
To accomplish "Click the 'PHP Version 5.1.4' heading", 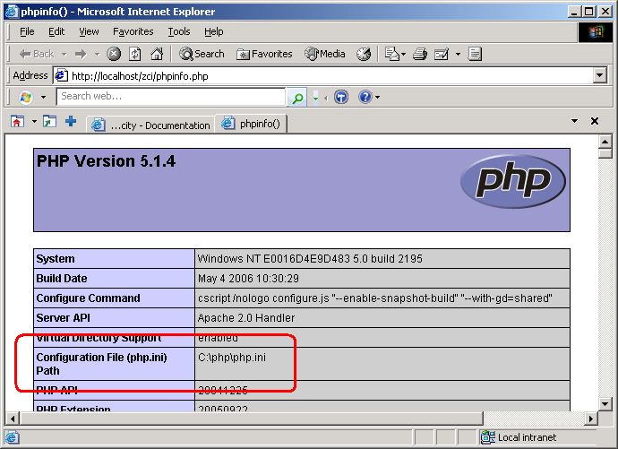I will [106, 161].
